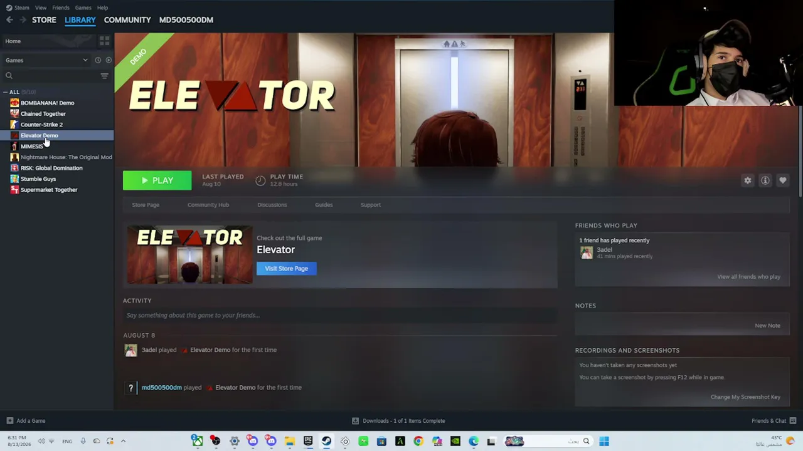Open the Games collection dropdown
Screen dimensions: 803x451
[46, 60]
